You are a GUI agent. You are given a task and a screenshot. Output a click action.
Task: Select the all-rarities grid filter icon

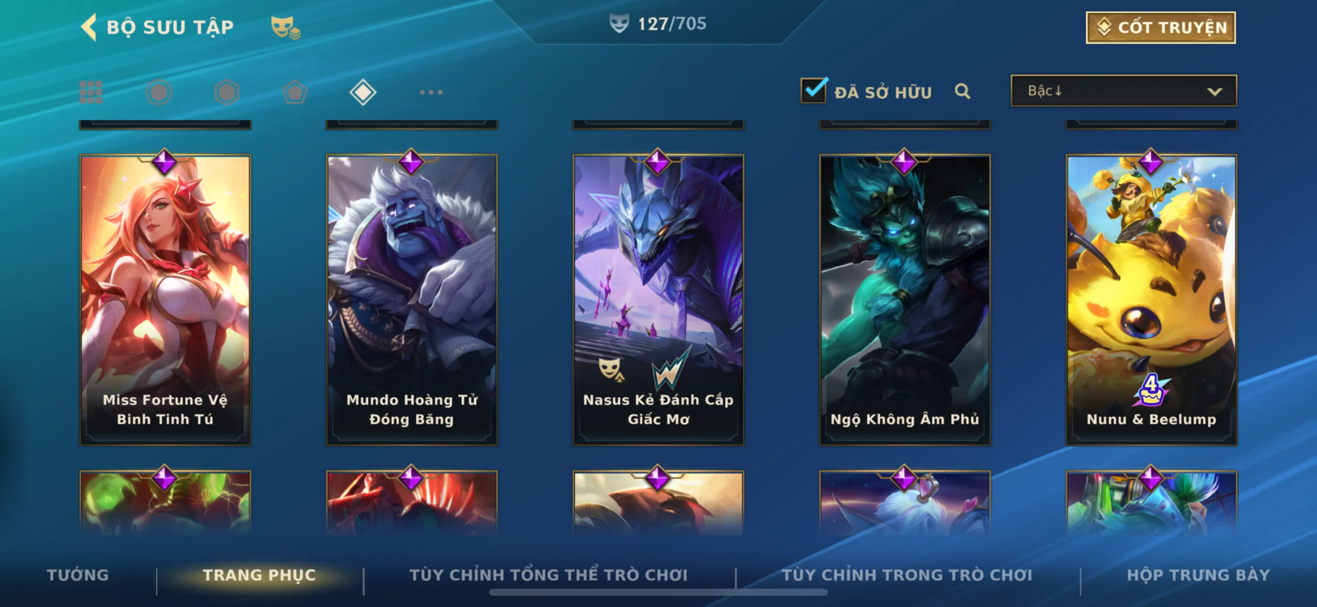pos(91,93)
